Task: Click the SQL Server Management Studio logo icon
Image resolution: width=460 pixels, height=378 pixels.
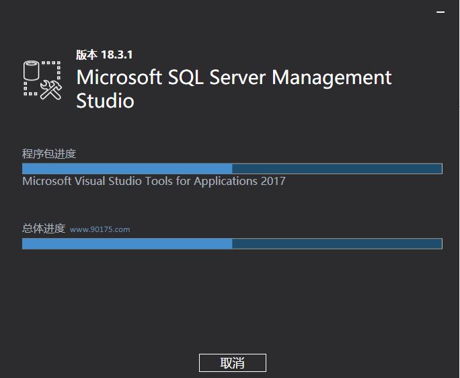Action: (x=42, y=80)
